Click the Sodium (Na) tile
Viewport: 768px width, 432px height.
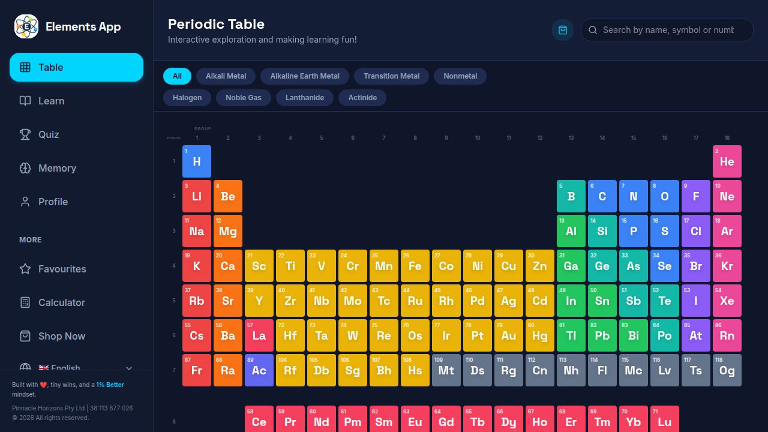pyautogui.click(x=197, y=231)
